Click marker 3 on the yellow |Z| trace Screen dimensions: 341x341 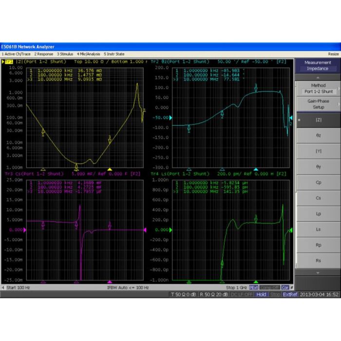pos(110,140)
